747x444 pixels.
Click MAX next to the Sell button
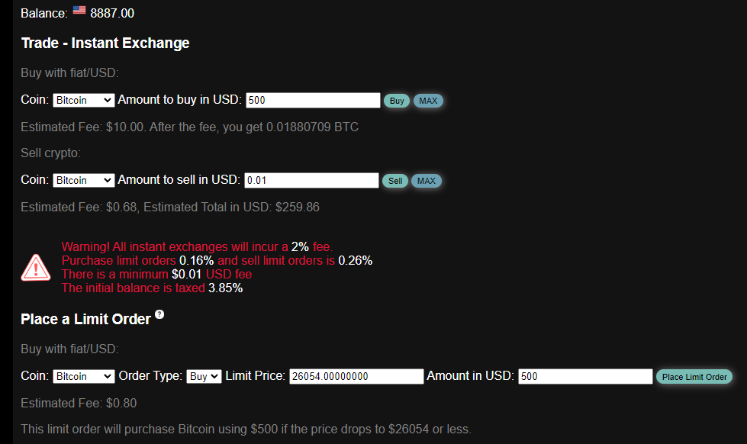click(x=427, y=181)
